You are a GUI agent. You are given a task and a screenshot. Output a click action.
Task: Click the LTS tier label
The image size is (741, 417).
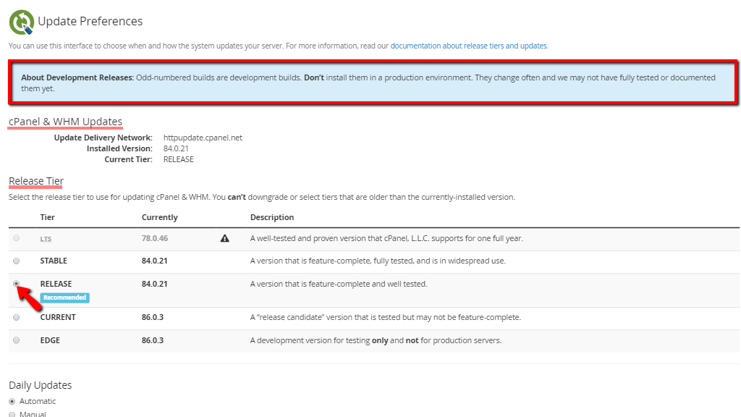coord(46,239)
